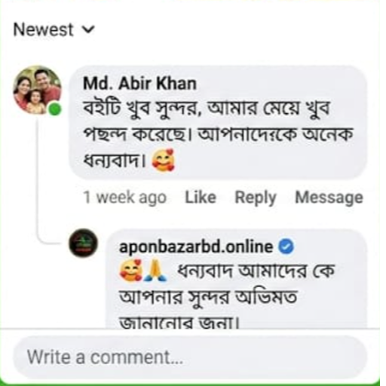Click the green online status dot
Image resolution: width=386 pixels, height=386 pixels.
coord(54,109)
